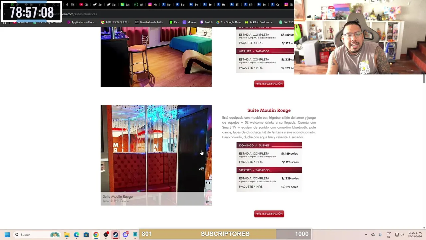426x240 pixels.
Task: Open Microsoft Store from taskbar
Action: pyautogui.click(x=86, y=235)
